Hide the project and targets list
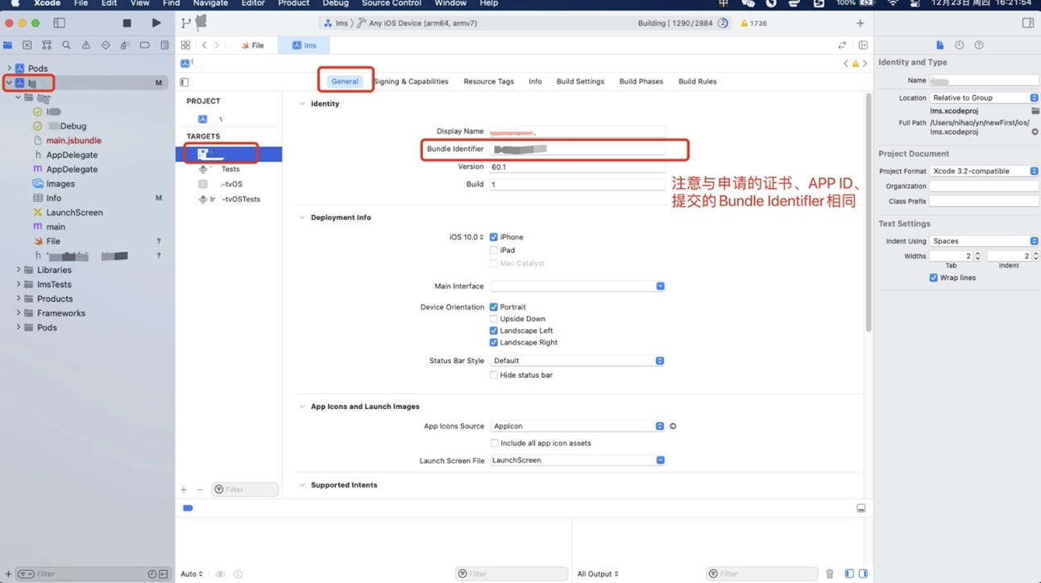The image size is (1041, 583). coord(185,82)
